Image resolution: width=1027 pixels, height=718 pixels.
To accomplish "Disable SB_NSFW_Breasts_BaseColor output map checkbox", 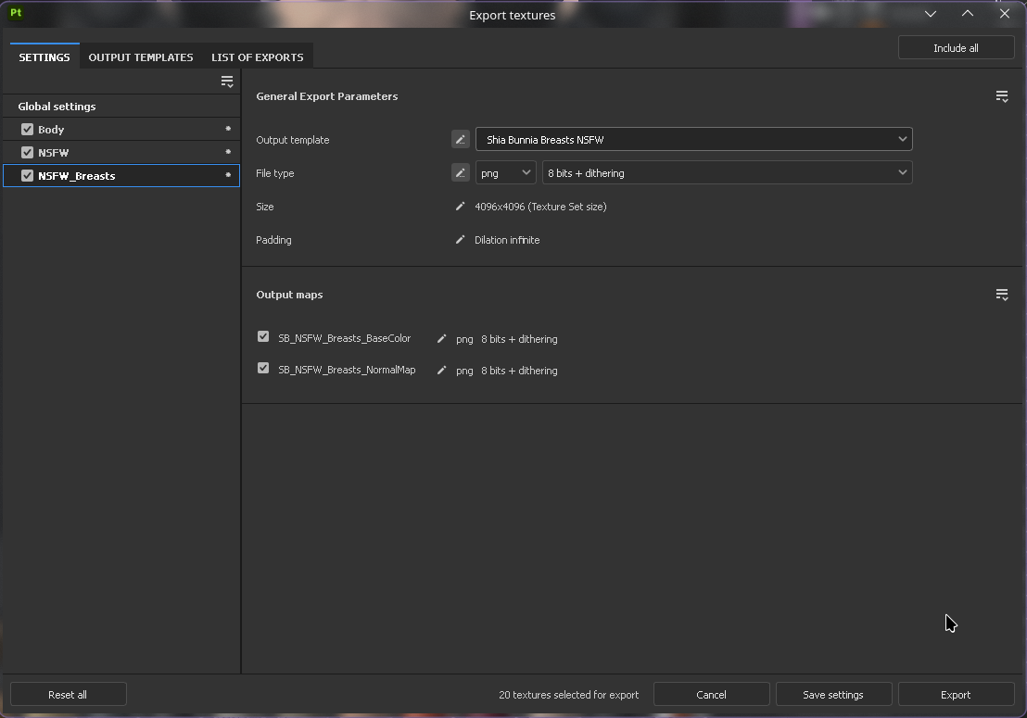I will [x=263, y=337].
